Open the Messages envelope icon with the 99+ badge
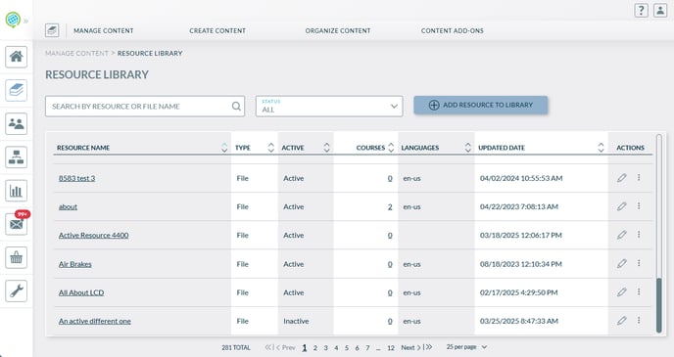 click(x=17, y=224)
